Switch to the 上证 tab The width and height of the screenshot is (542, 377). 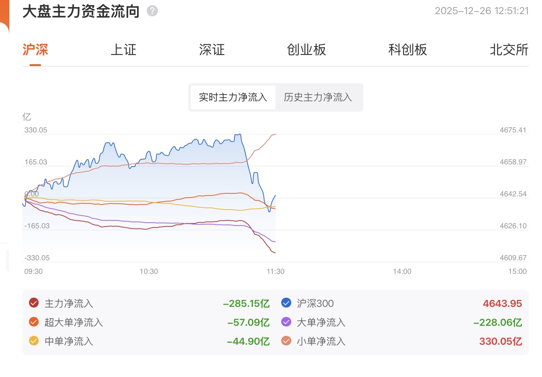(x=124, y=50)
